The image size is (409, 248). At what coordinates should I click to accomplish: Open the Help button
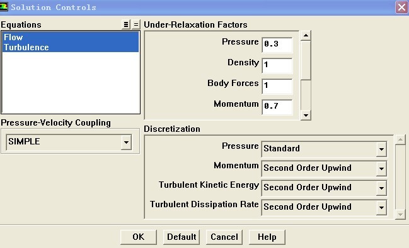click(x=267, y=237)
